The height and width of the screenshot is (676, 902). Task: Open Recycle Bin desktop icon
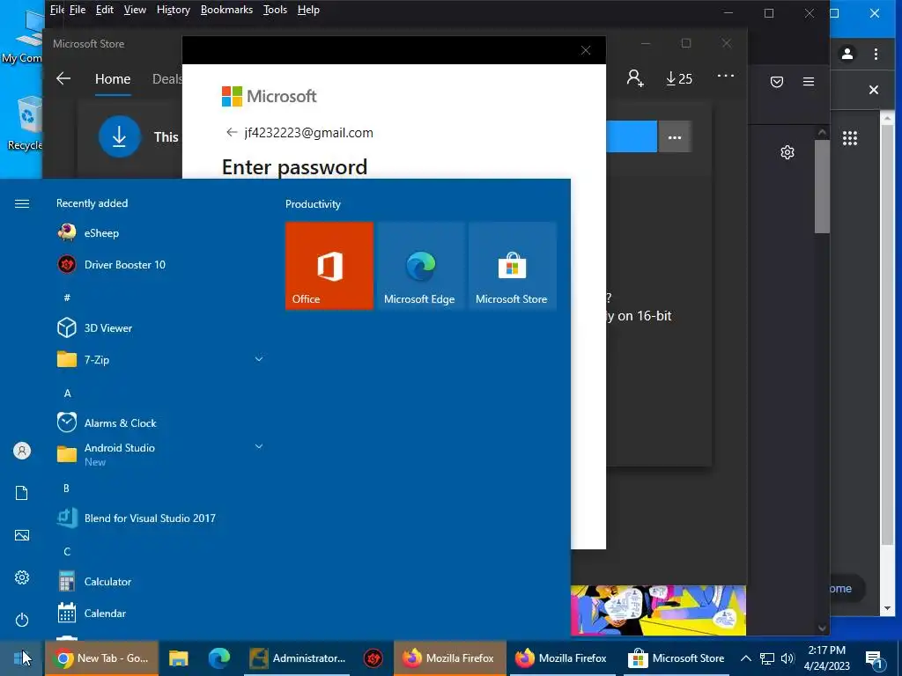[x=25, y=123]
